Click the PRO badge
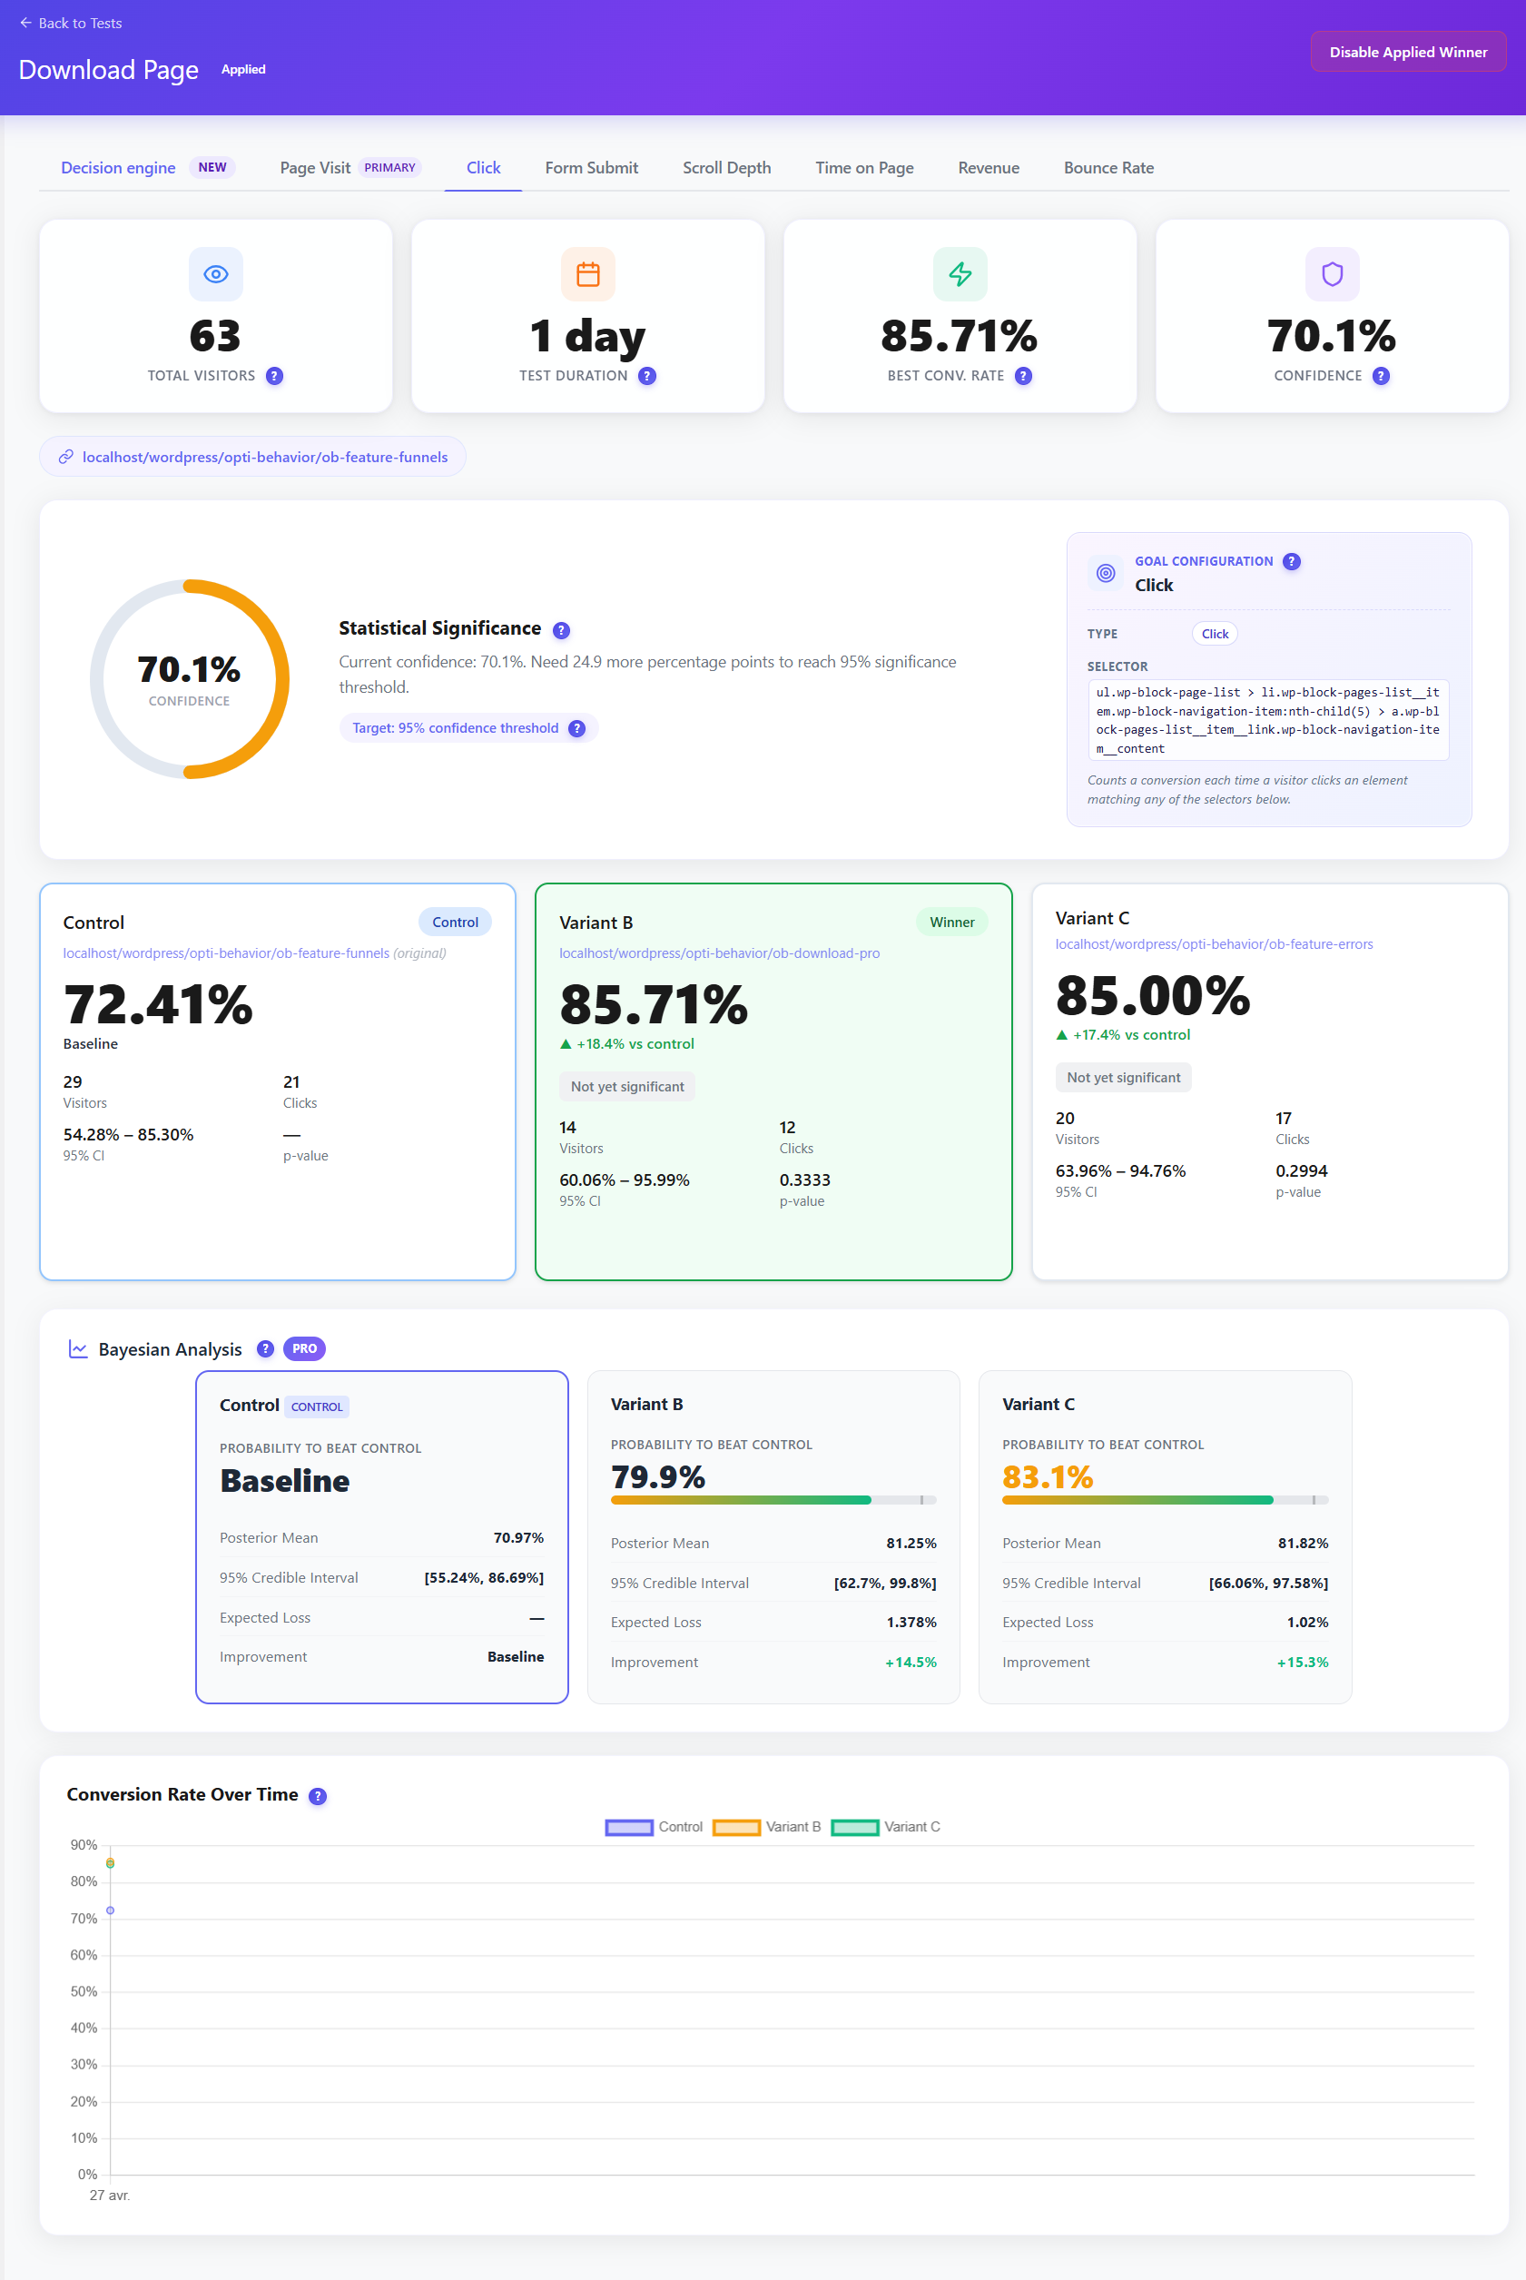Image resolution: width=1526 pixels, height=2280 pixels. tap(303, 1349)
